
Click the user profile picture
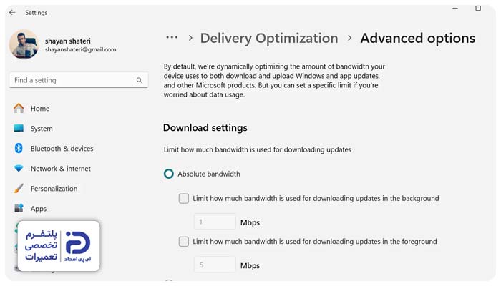[x=24, y=44]
